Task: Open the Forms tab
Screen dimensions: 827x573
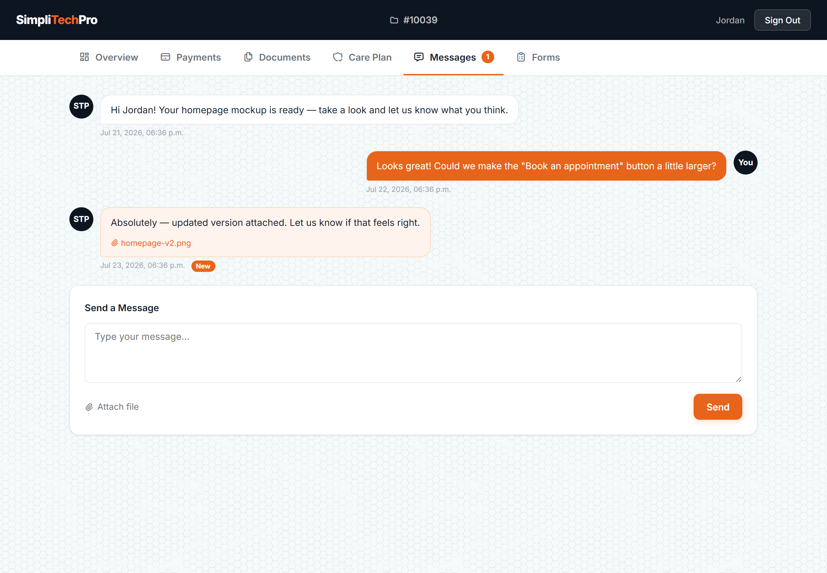Action: point(539,57)
